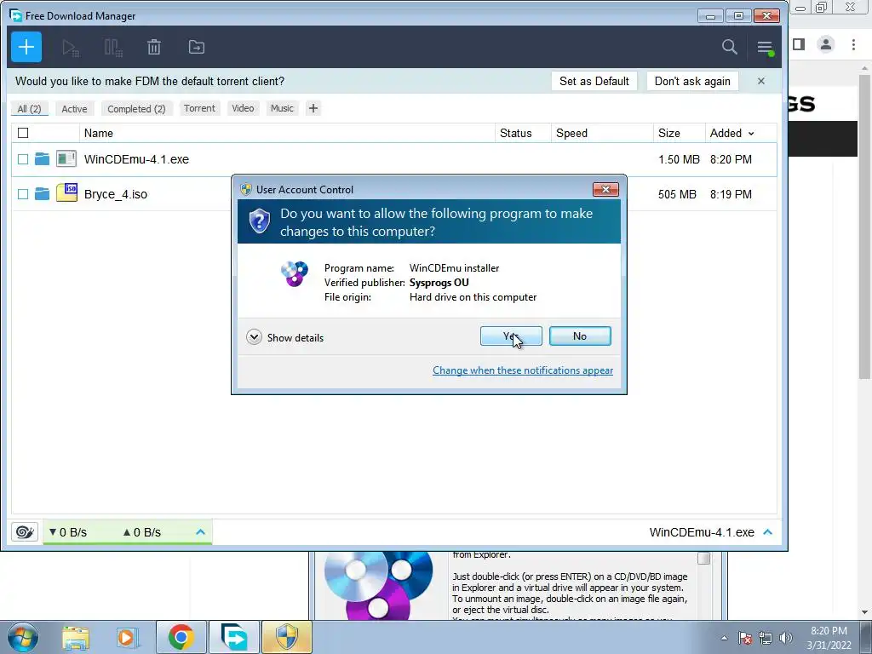
Task: Show hidden tray icons arrow
Action: [x=724, y=638]
